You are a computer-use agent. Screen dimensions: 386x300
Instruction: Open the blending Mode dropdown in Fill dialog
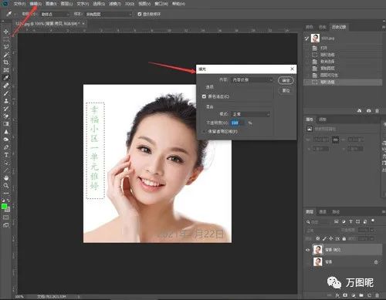click(x=251, y=114)
